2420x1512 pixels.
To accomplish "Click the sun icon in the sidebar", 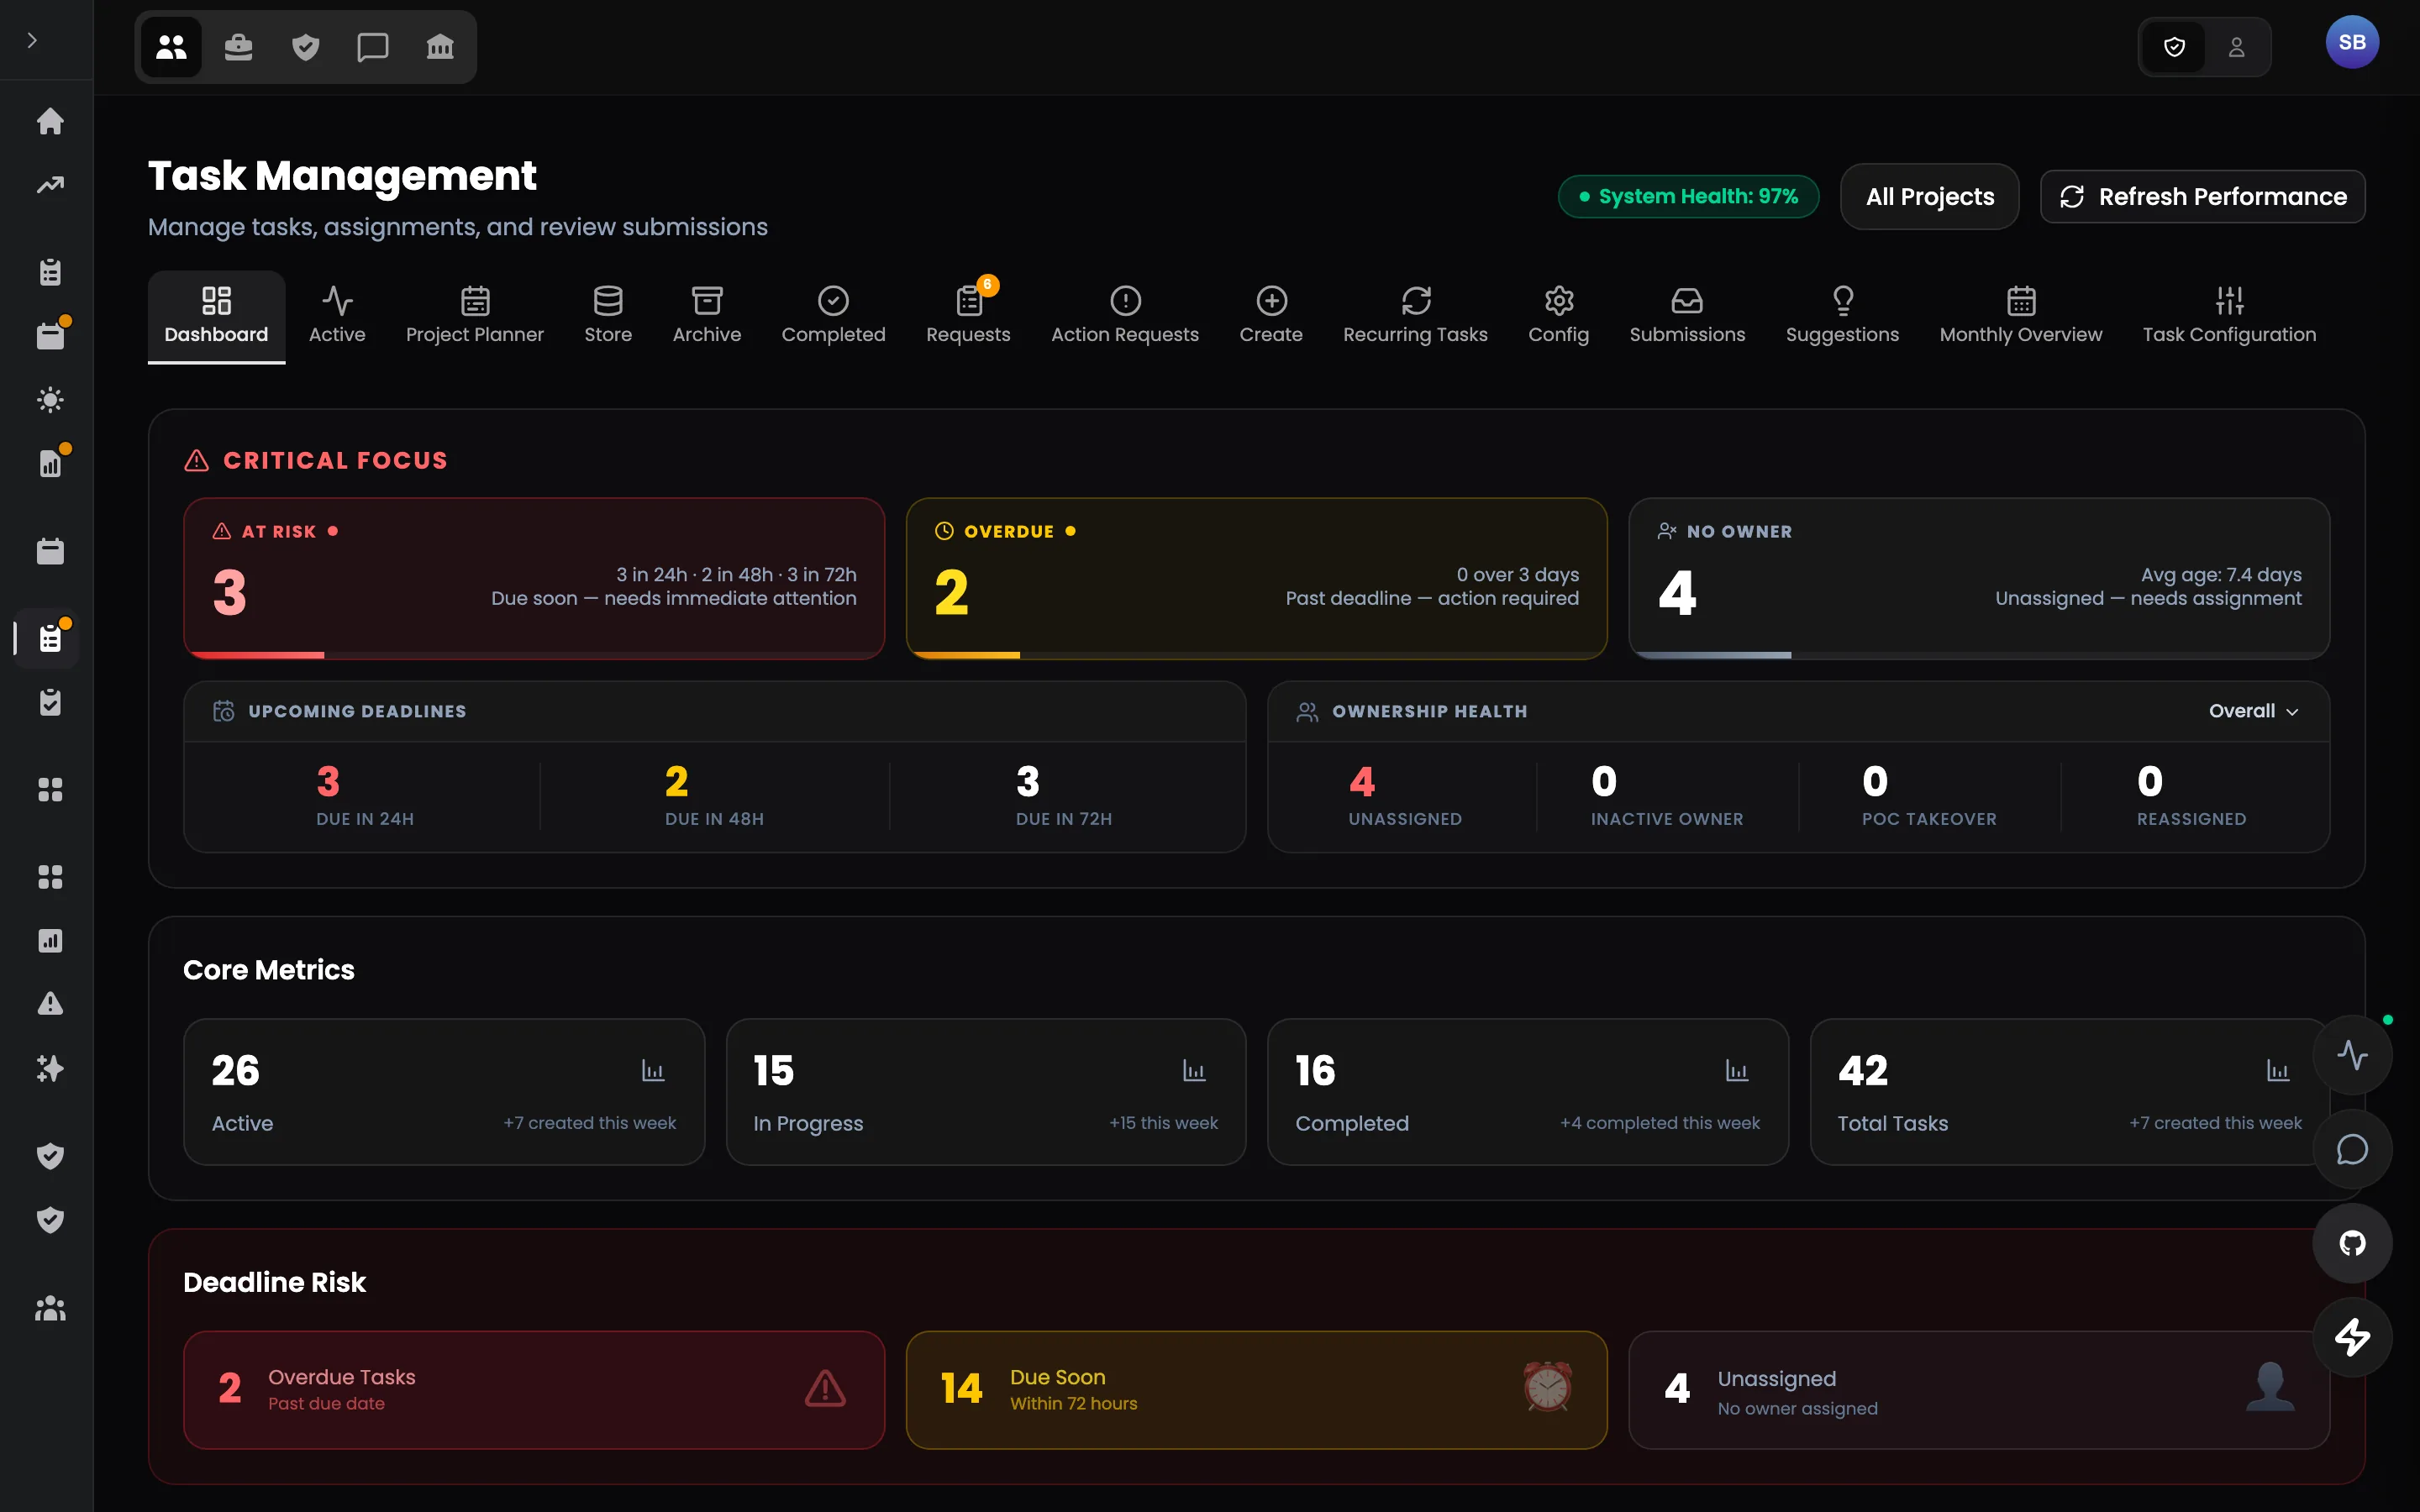I will 50,400.
